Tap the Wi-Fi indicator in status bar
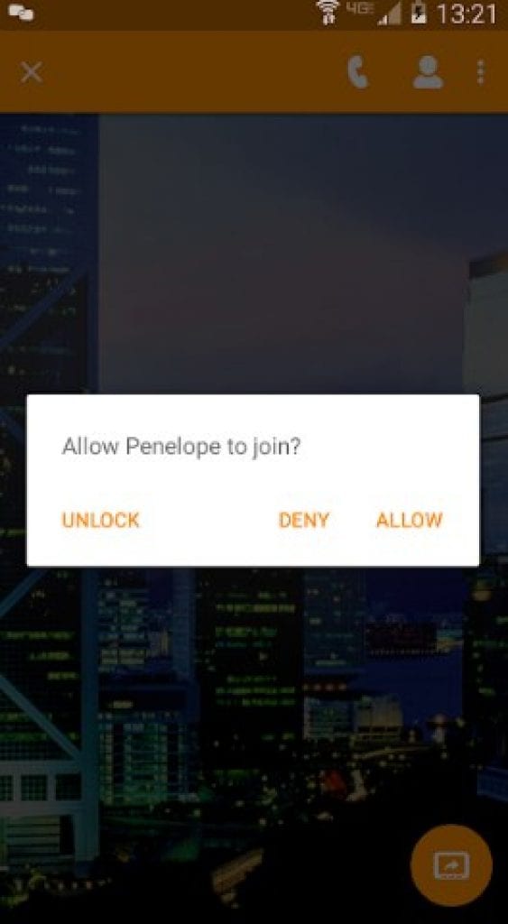 click(326, 13)
